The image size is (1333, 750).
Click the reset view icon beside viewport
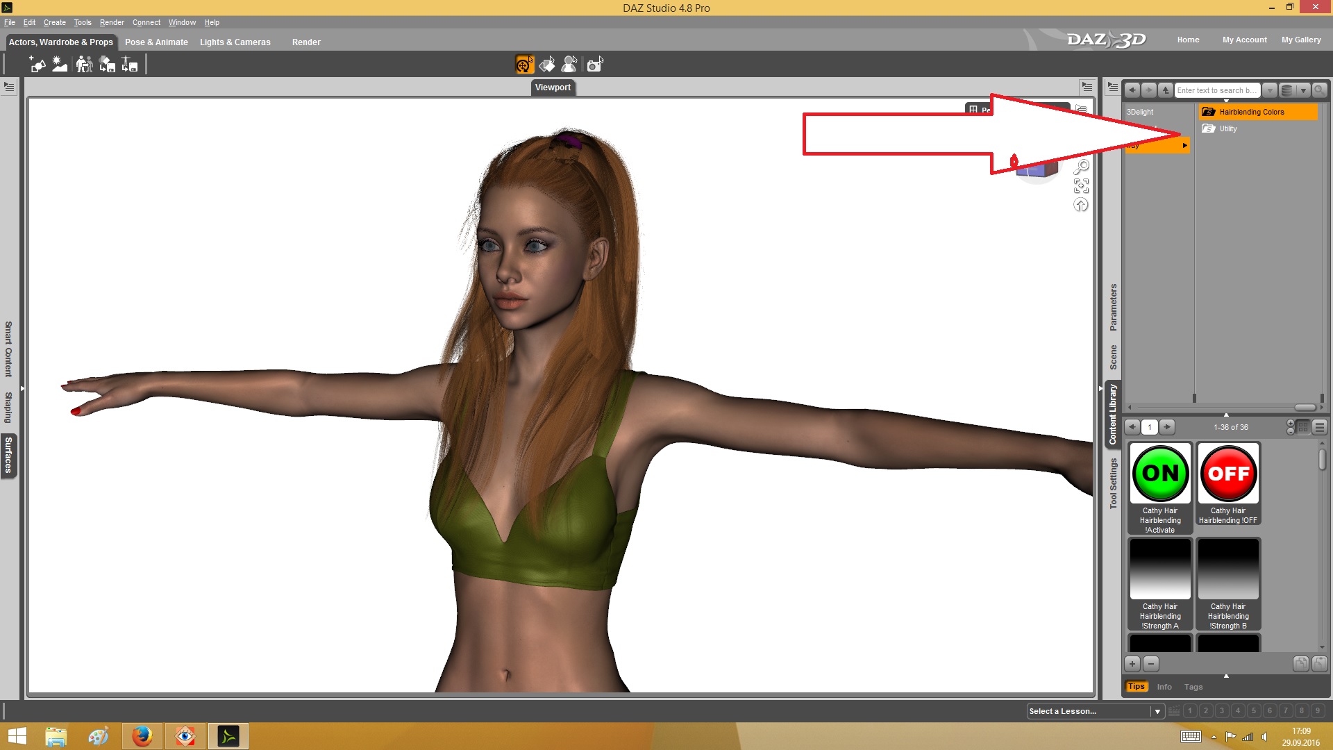[x=1081, y=205]
